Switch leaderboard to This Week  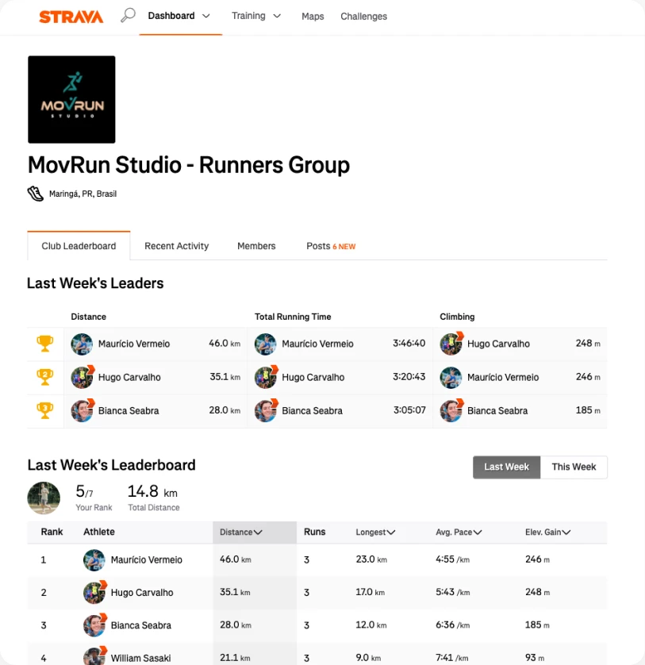coord(574,467)
